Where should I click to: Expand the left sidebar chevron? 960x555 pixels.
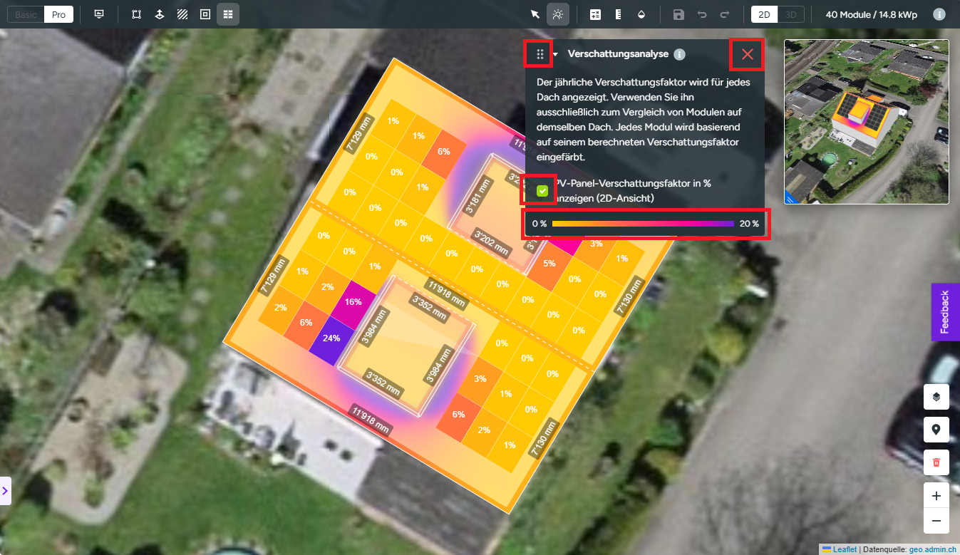point(5,490)
